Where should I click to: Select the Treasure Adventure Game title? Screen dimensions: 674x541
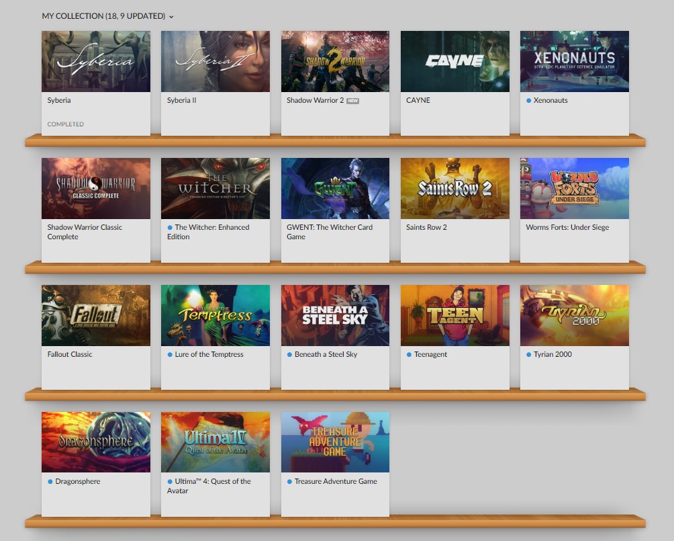[x=336, y=481]
